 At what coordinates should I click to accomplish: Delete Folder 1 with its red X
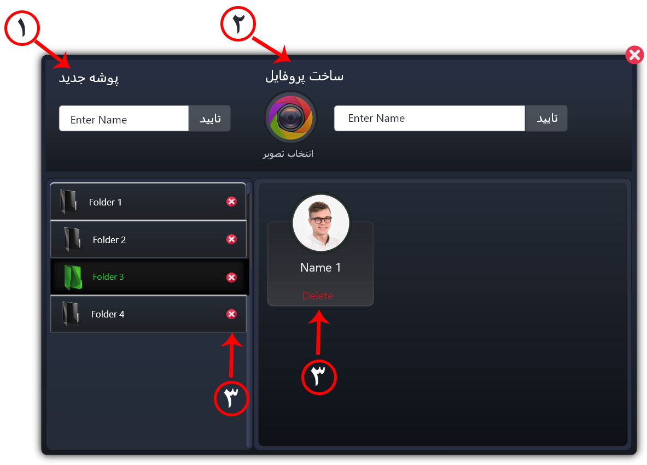(231, 201)
